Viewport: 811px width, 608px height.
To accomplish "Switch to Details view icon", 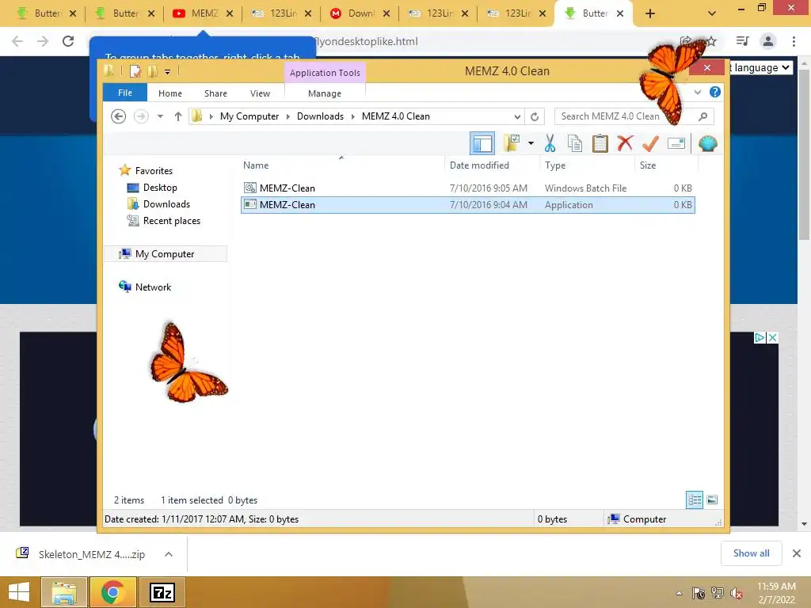I will 695,500.
